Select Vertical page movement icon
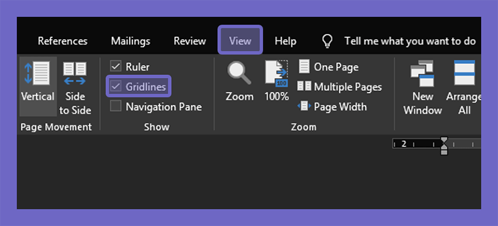 point(37,73)
